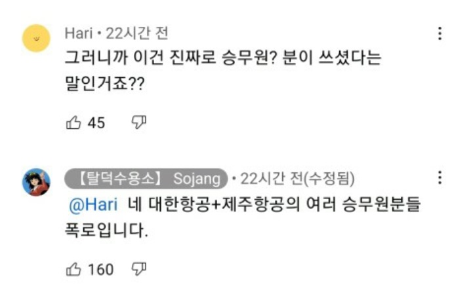Click Hari's comment text about 승무원
The image size is (452, 294).
[x=223, y=58]
